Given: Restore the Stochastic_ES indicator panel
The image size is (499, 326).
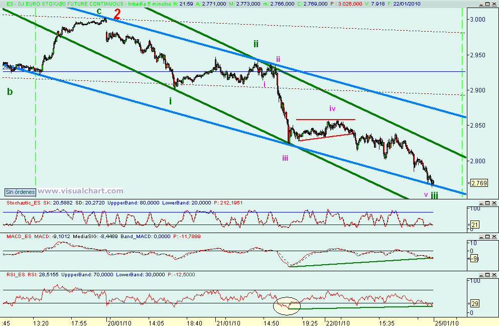Looking at the screenshot, I should [487, 204].
